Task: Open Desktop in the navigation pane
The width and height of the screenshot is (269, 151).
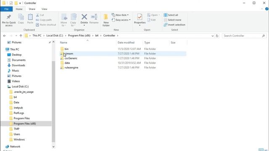Action: [x=17, y=55]
